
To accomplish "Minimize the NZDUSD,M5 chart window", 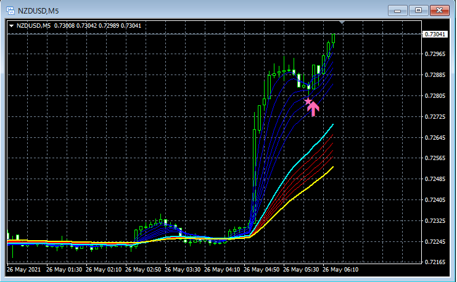I will tap(397, 10).
